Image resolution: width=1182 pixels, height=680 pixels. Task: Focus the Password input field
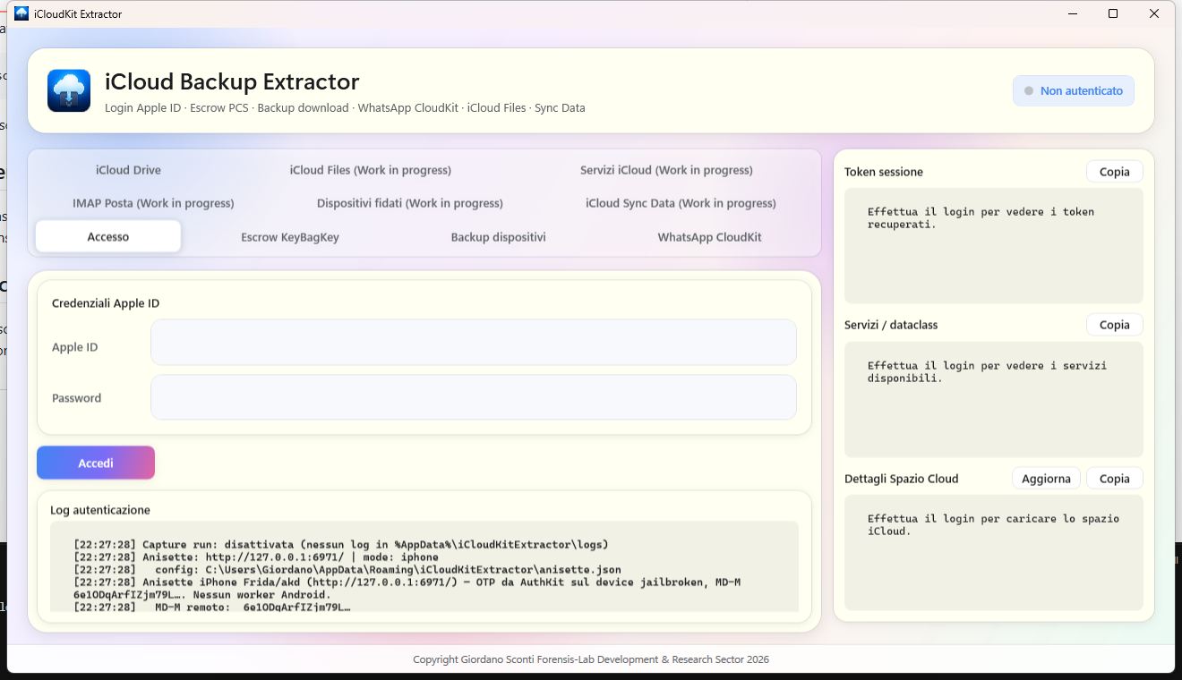tap(474, 397)
